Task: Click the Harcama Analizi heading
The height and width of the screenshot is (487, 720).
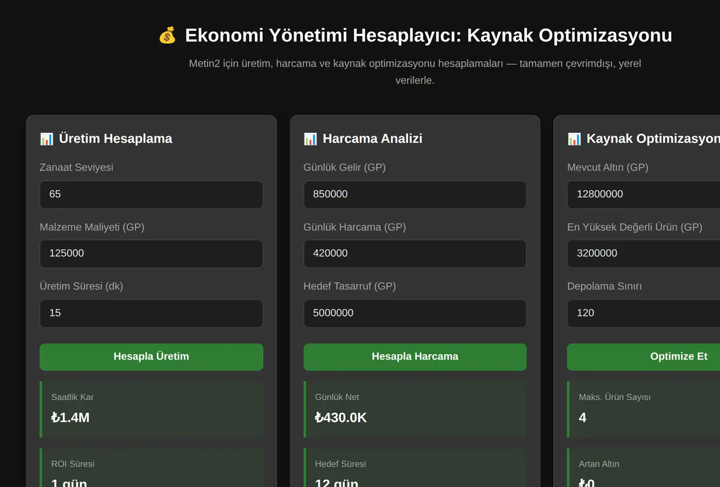Action: 372,139
